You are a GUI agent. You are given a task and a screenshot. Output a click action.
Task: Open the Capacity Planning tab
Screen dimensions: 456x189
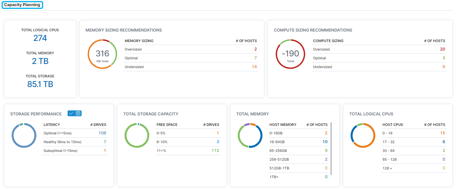(x=22, y=5)
